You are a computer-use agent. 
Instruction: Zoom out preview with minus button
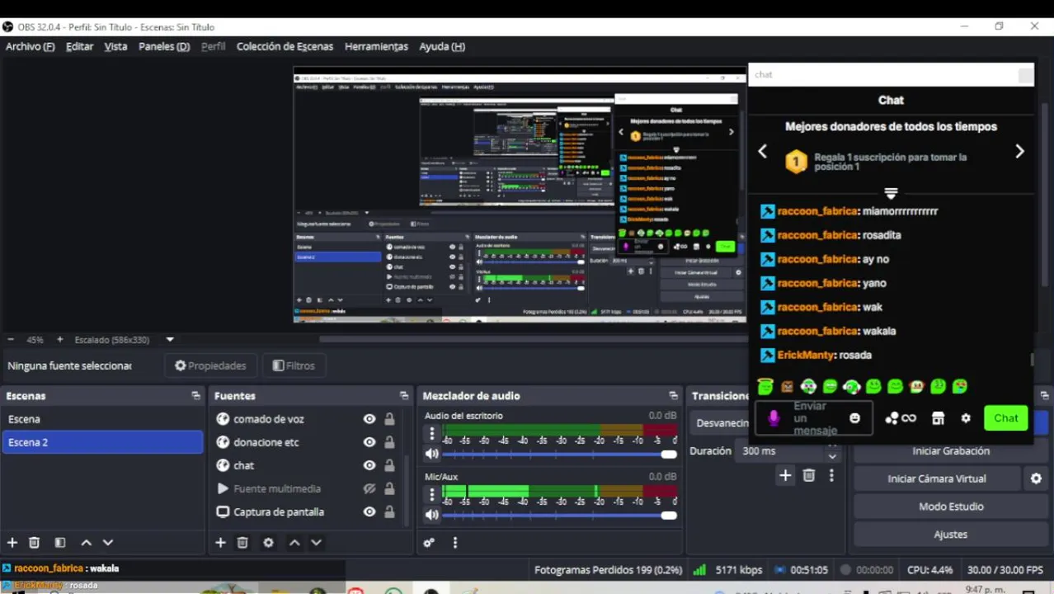click(11, 339)
